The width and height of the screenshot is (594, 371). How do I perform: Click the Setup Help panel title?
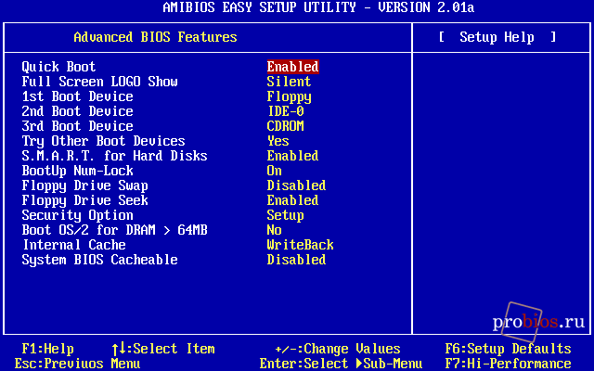497,37
